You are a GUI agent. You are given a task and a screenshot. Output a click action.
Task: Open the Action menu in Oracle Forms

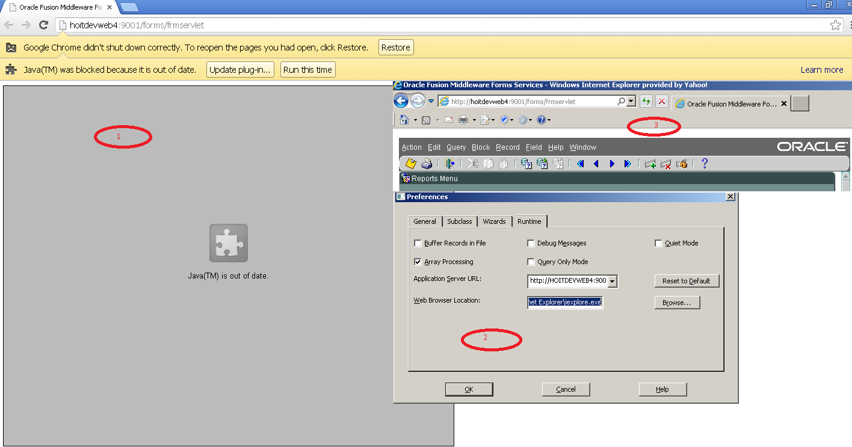(x=412, y=147)
